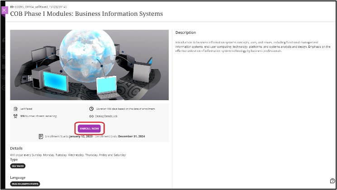Click the help question mark icon
Screen dimensions: 337x190
tap(332, 181)
